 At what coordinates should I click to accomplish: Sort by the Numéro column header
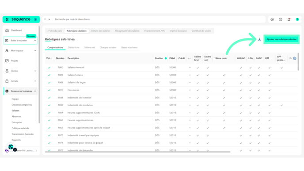click(60, 58)
